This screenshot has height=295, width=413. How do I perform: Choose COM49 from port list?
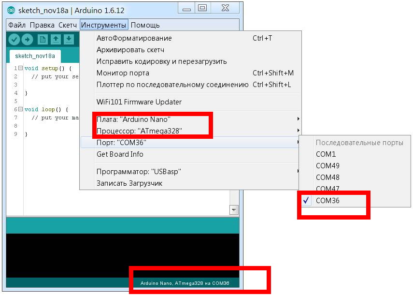(328, 166)
